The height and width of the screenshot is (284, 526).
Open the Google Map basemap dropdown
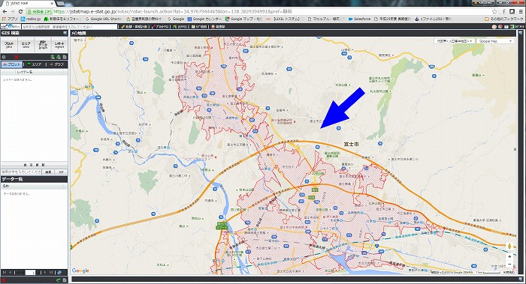point(495,41)
